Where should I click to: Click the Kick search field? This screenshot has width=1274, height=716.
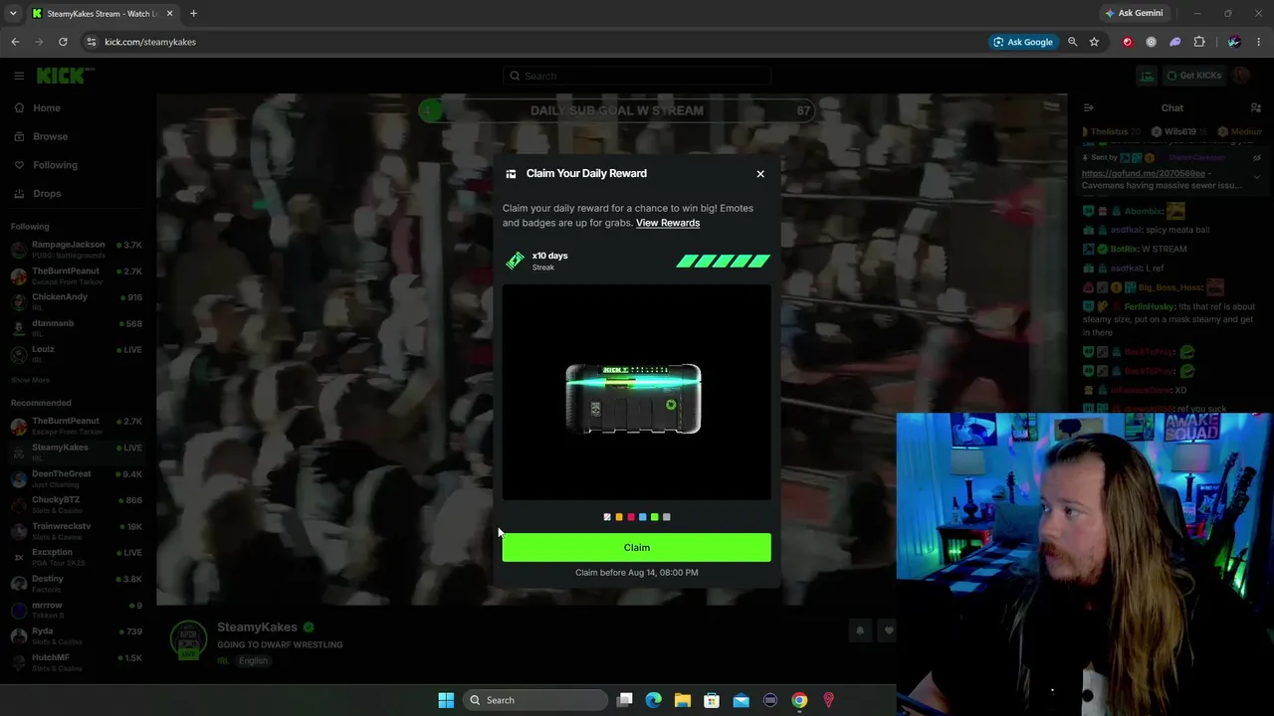tap(637, 76)
